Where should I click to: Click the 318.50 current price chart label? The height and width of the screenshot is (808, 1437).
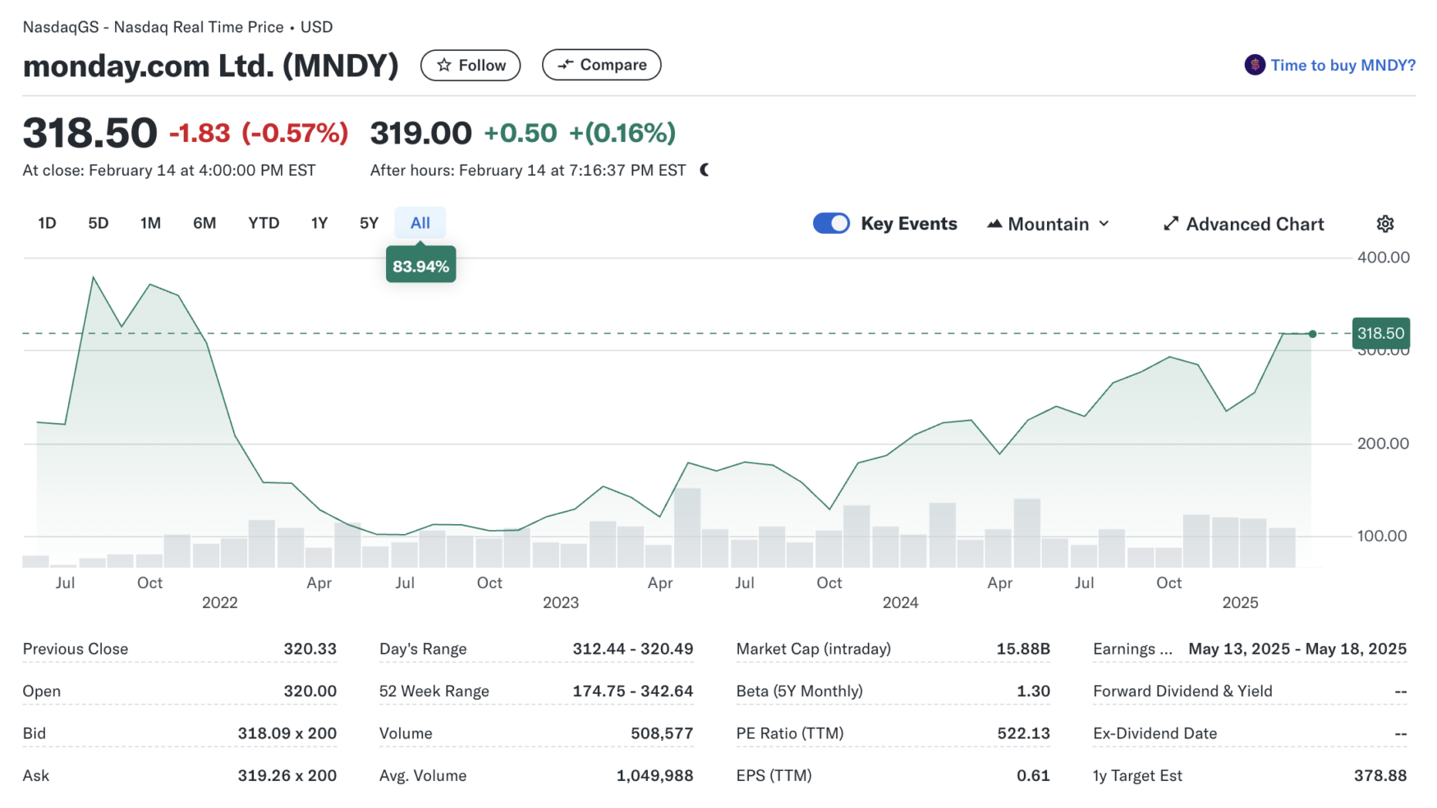(x=1380, y=333)
